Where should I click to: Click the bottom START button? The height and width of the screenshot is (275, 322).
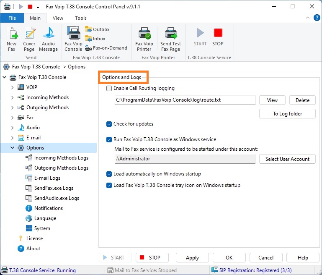point(115,258)
